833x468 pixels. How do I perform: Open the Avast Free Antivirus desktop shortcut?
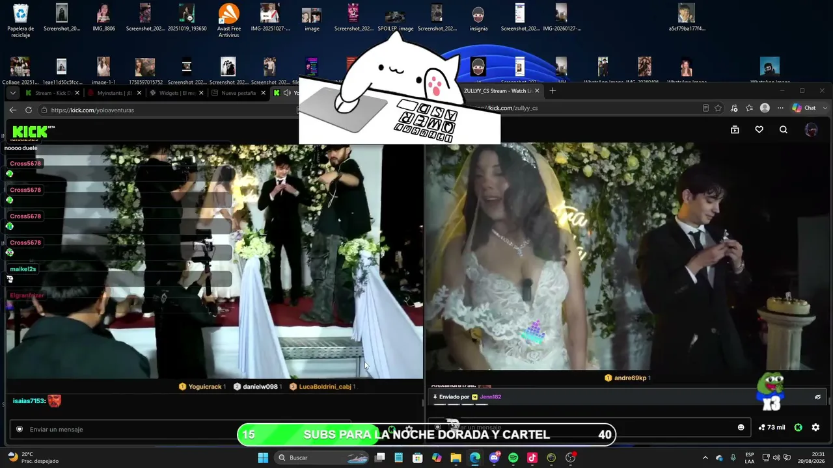pyautogui.click(x=228, y=20)
